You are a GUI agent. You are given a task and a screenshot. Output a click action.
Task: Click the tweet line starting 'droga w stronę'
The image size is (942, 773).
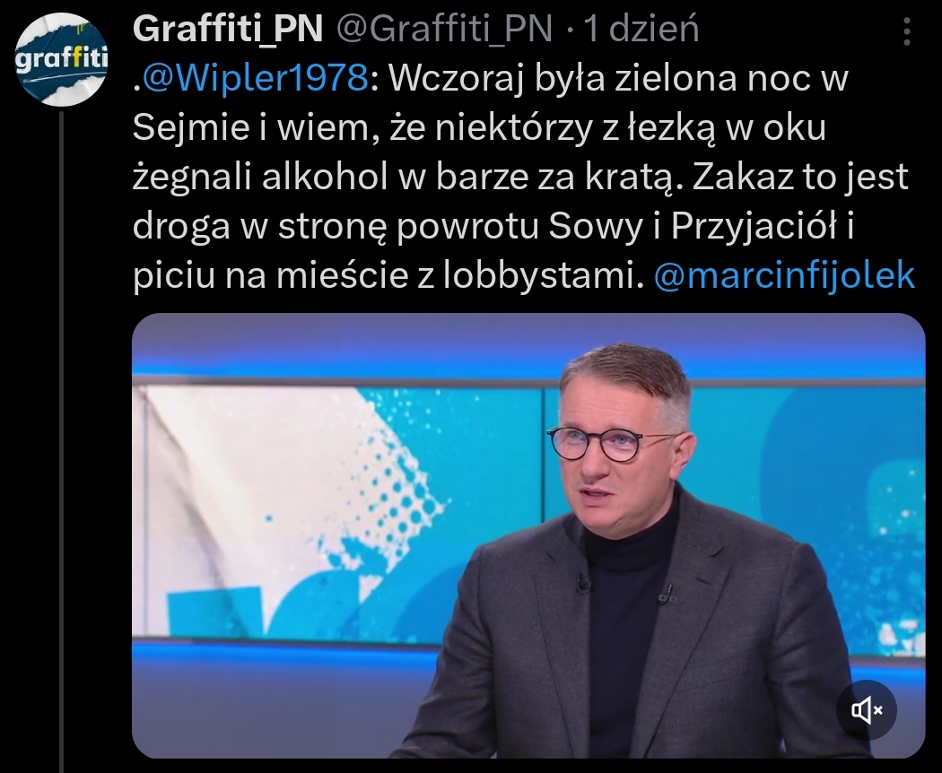493,227
